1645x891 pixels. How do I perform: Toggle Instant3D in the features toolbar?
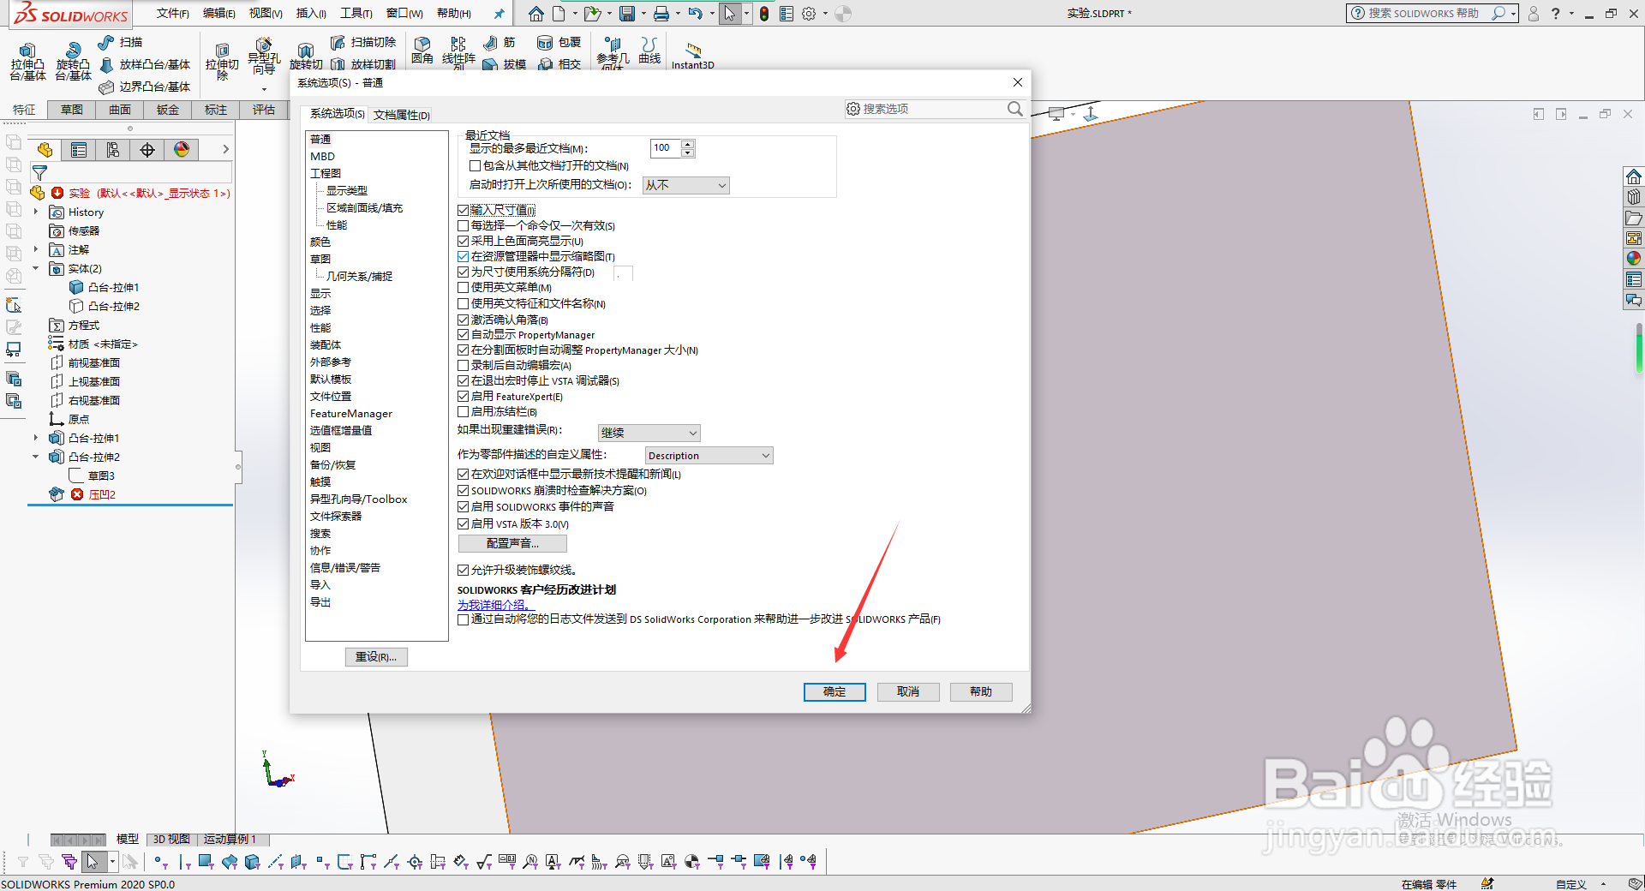tap(692, 53)
